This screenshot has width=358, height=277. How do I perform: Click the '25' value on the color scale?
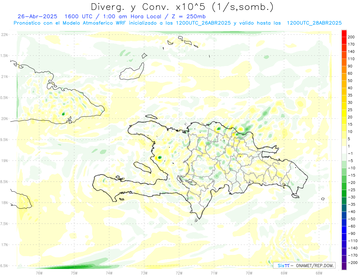[350, 110]
